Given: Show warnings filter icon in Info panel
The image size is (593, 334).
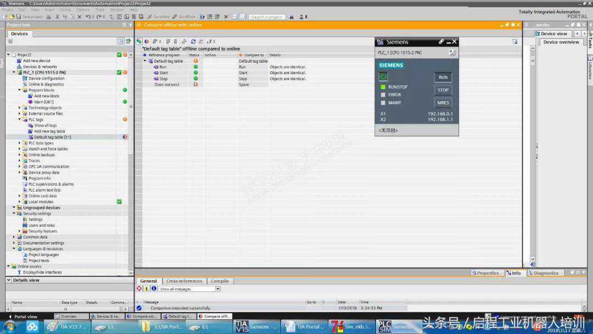Looking at the screenshot, I should 147,288.
